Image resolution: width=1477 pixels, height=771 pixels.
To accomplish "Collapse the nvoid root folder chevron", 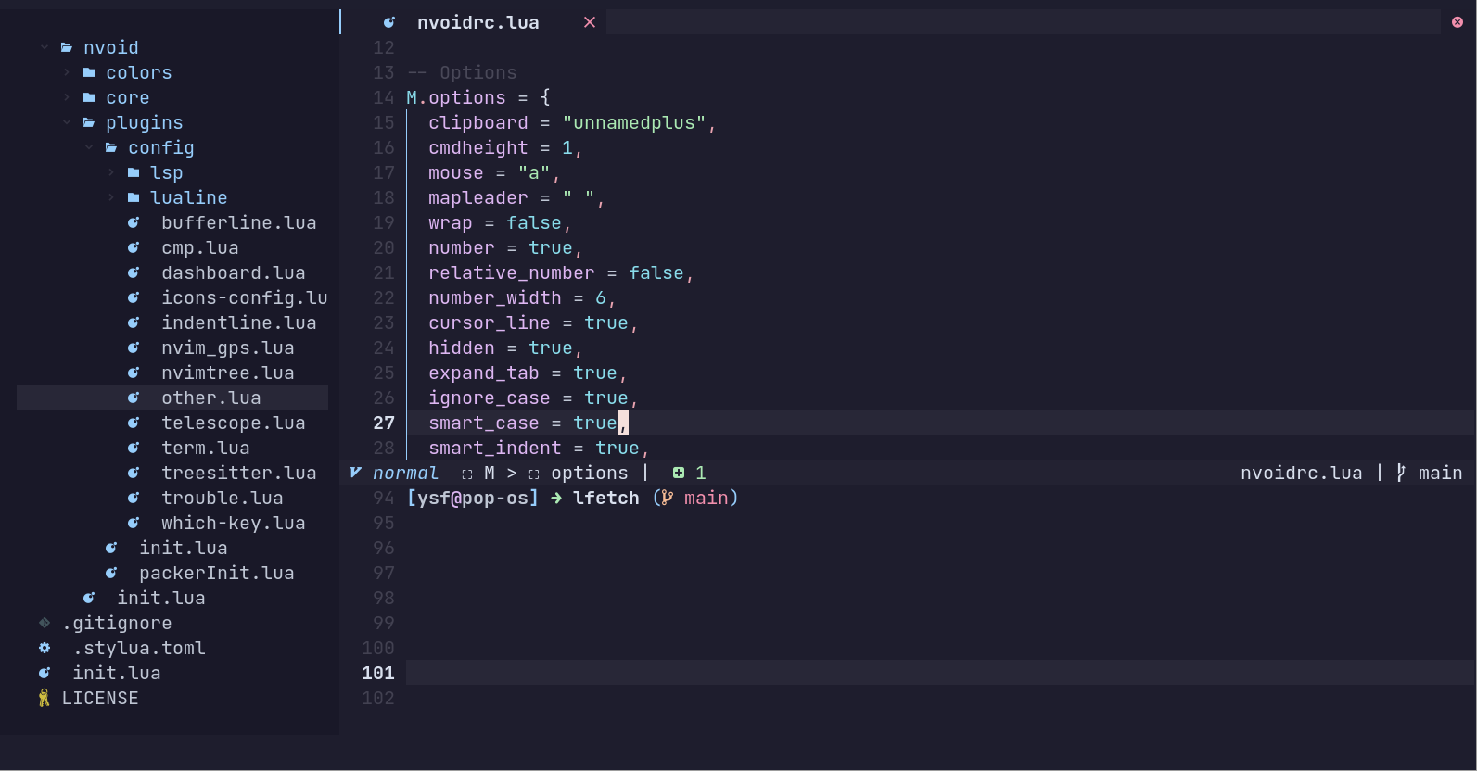I will (x=45, y=47).
